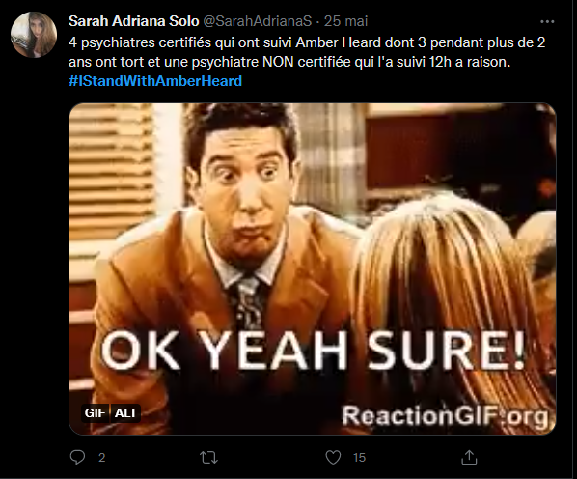
Task: Open the three-dot more options menu
Action: (x=547, y=21)
